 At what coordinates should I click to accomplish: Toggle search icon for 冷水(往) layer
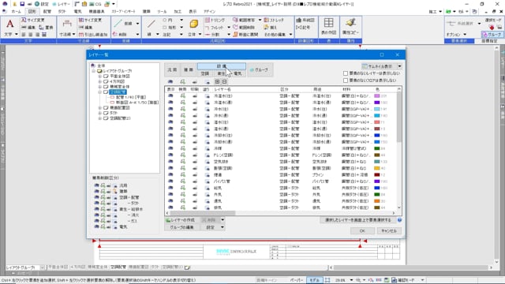[x=182, y=109]
